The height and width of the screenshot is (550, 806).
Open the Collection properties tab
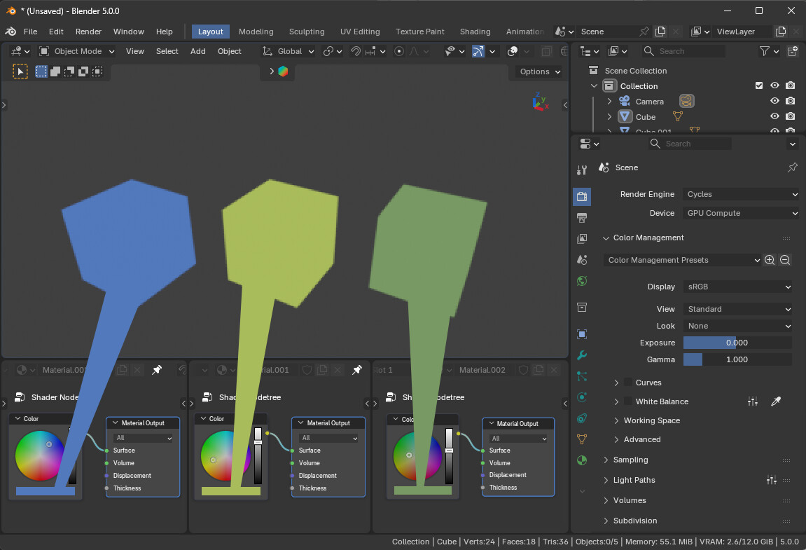tap(582, 308)
